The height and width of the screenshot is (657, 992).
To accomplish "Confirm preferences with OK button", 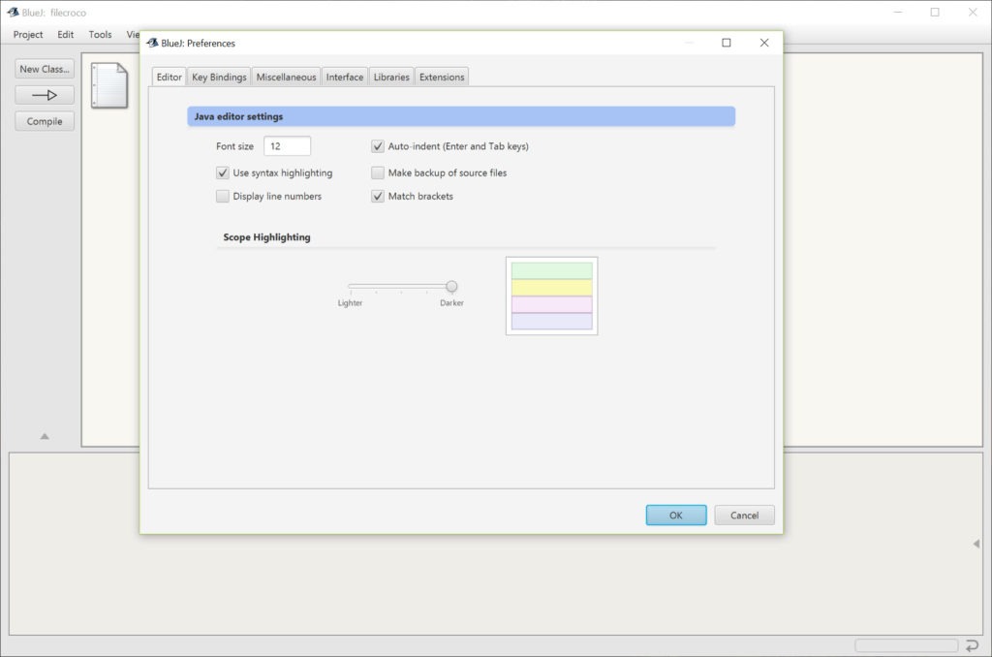I will coord(675,516).
